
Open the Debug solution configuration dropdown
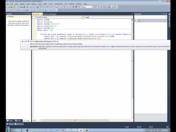tap(86, 7)
